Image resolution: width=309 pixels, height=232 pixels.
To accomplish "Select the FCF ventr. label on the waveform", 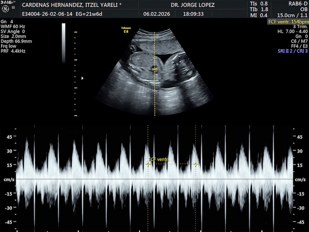I will [159, 160].
